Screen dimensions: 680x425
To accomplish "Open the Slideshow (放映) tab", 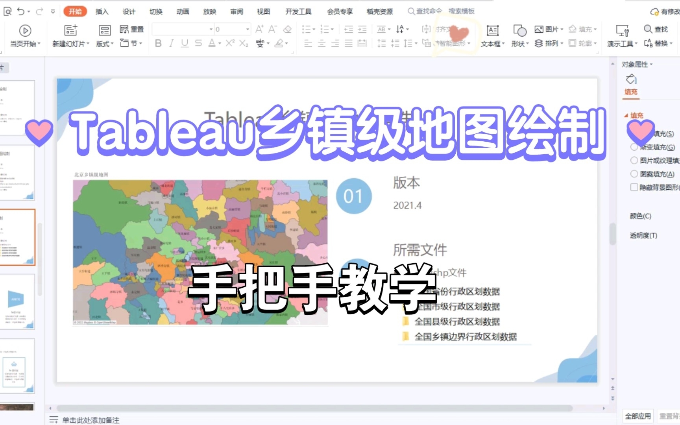I will tap(210, 11).
